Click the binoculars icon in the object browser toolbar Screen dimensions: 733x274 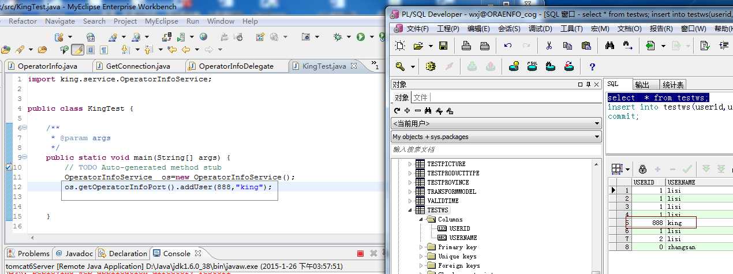[428, 111]
